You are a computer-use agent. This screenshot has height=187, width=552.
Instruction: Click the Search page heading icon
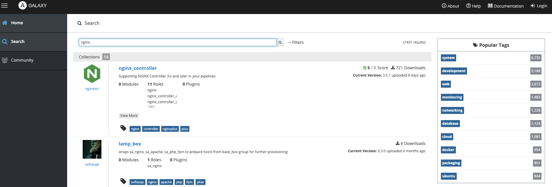pyautogui.click(x=79, y=23)
